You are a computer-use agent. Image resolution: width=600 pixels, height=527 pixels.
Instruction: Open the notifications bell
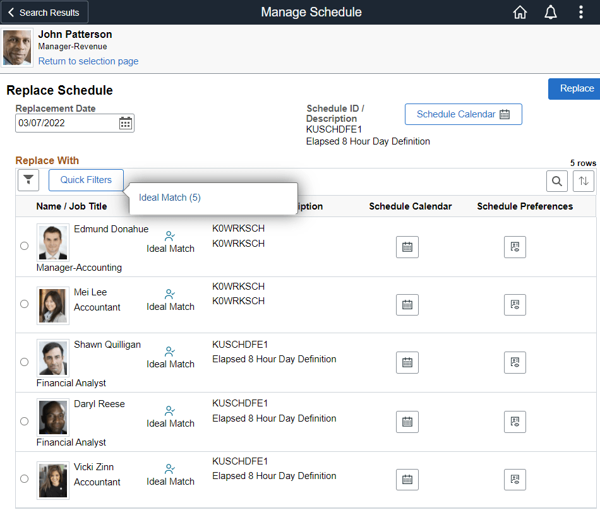click(551, 13)
